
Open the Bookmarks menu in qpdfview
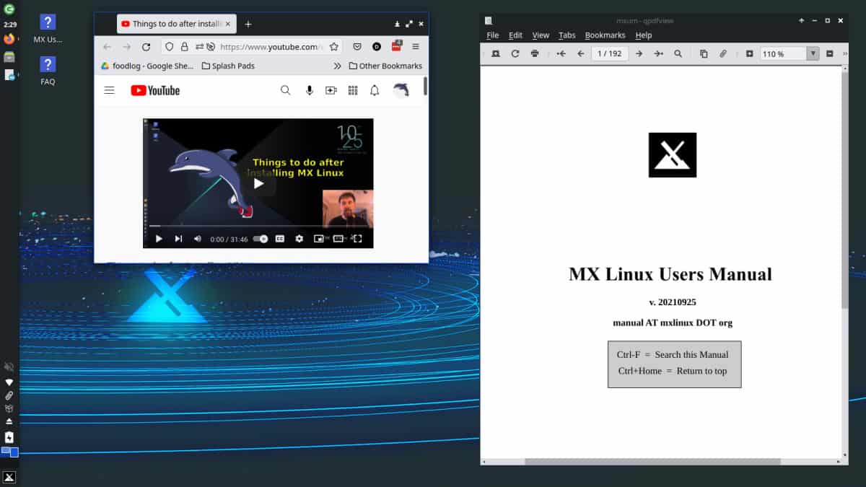click(605, 35)
